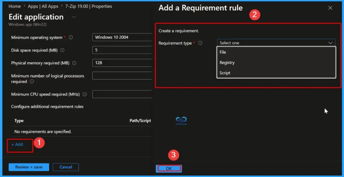Show info for Minimum number of logical processors

pyautogui.click(x=32, y=81)
